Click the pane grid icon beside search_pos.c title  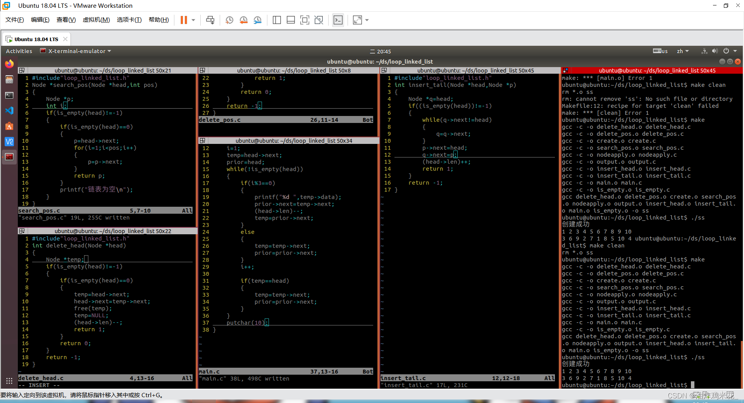click(x=22, y=71)
